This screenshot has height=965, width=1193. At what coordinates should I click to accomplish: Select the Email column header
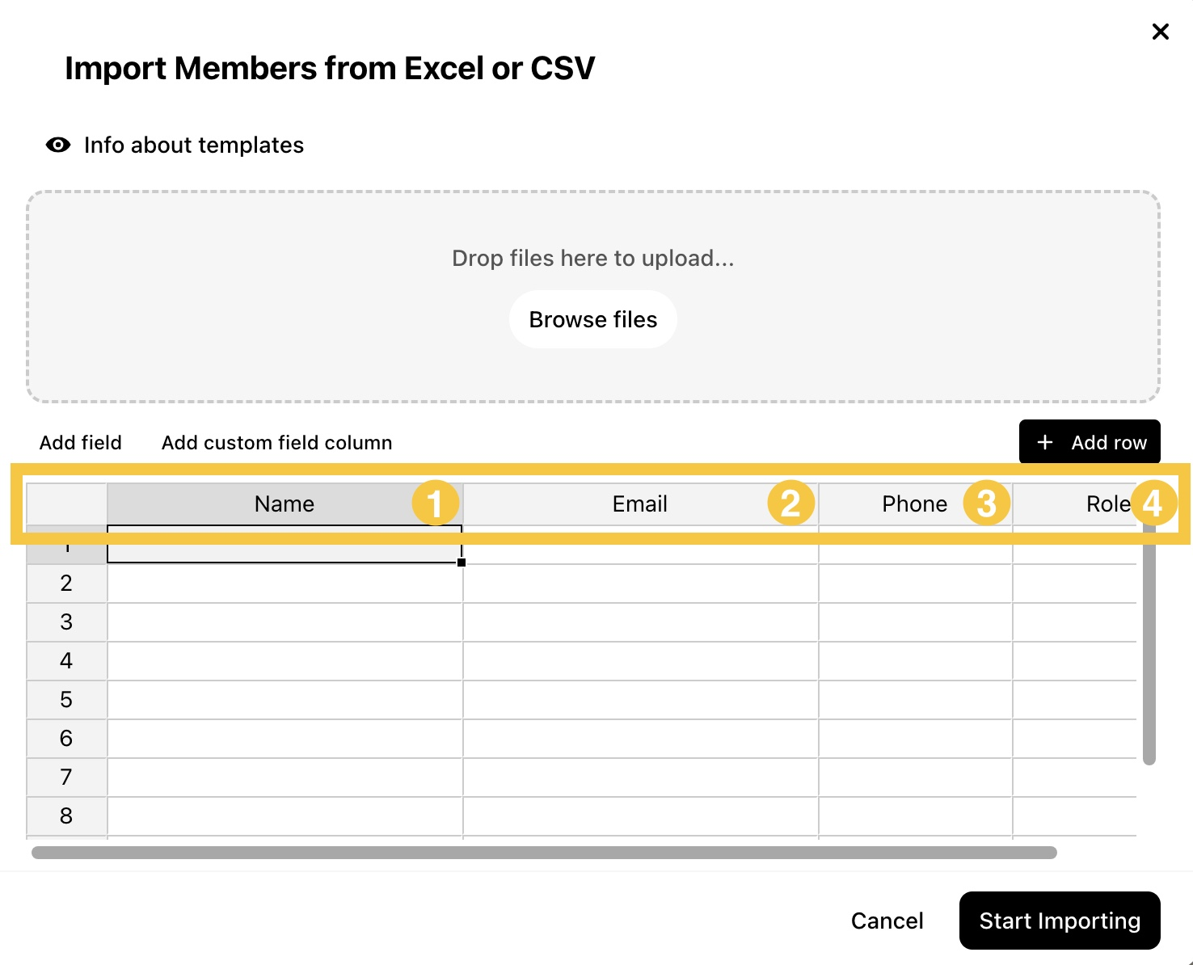click(x=640, y=504)
